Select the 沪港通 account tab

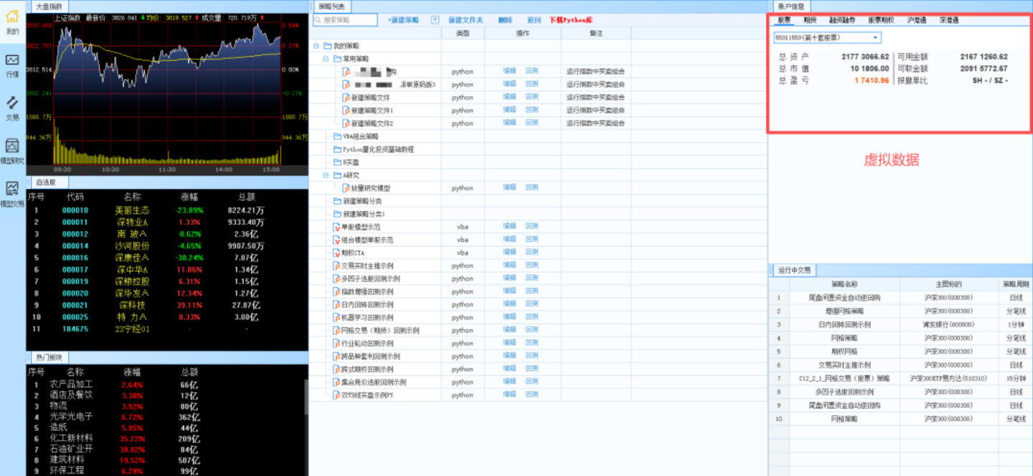click(916, 20)
